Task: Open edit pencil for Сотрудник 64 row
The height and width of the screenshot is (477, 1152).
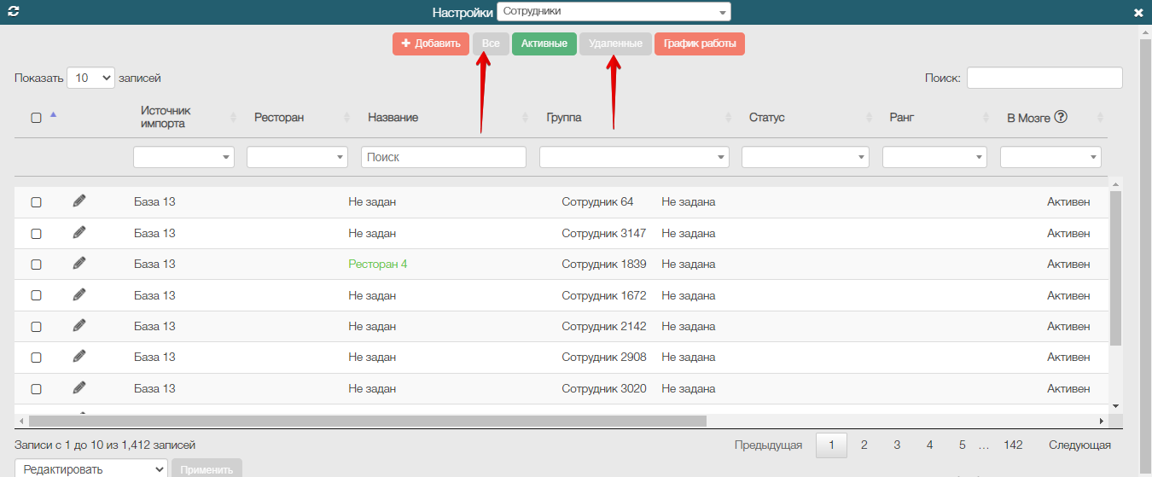Action: pyautogui.click(x=79, y=201)
